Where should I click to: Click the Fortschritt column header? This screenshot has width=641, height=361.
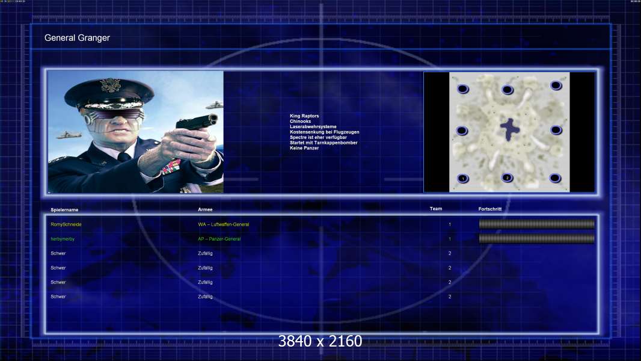pos(489,209)
